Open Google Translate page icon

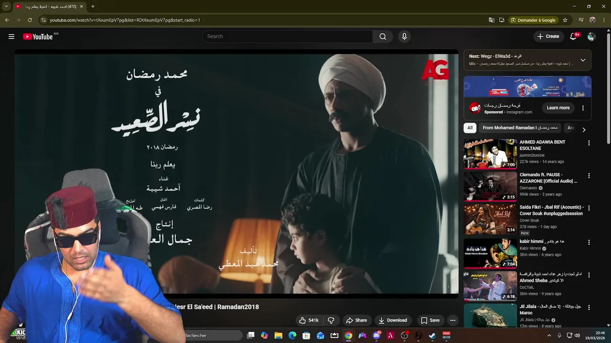coord(492,20)
